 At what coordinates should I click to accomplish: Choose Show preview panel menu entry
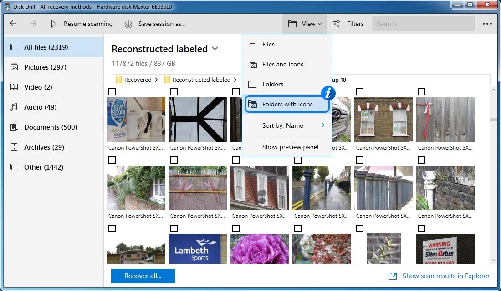coord(287,147)
